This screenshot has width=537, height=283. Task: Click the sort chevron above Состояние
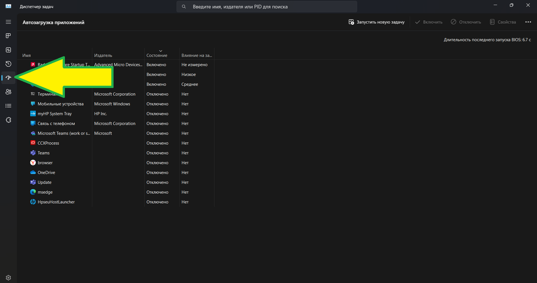pos(161,51)
